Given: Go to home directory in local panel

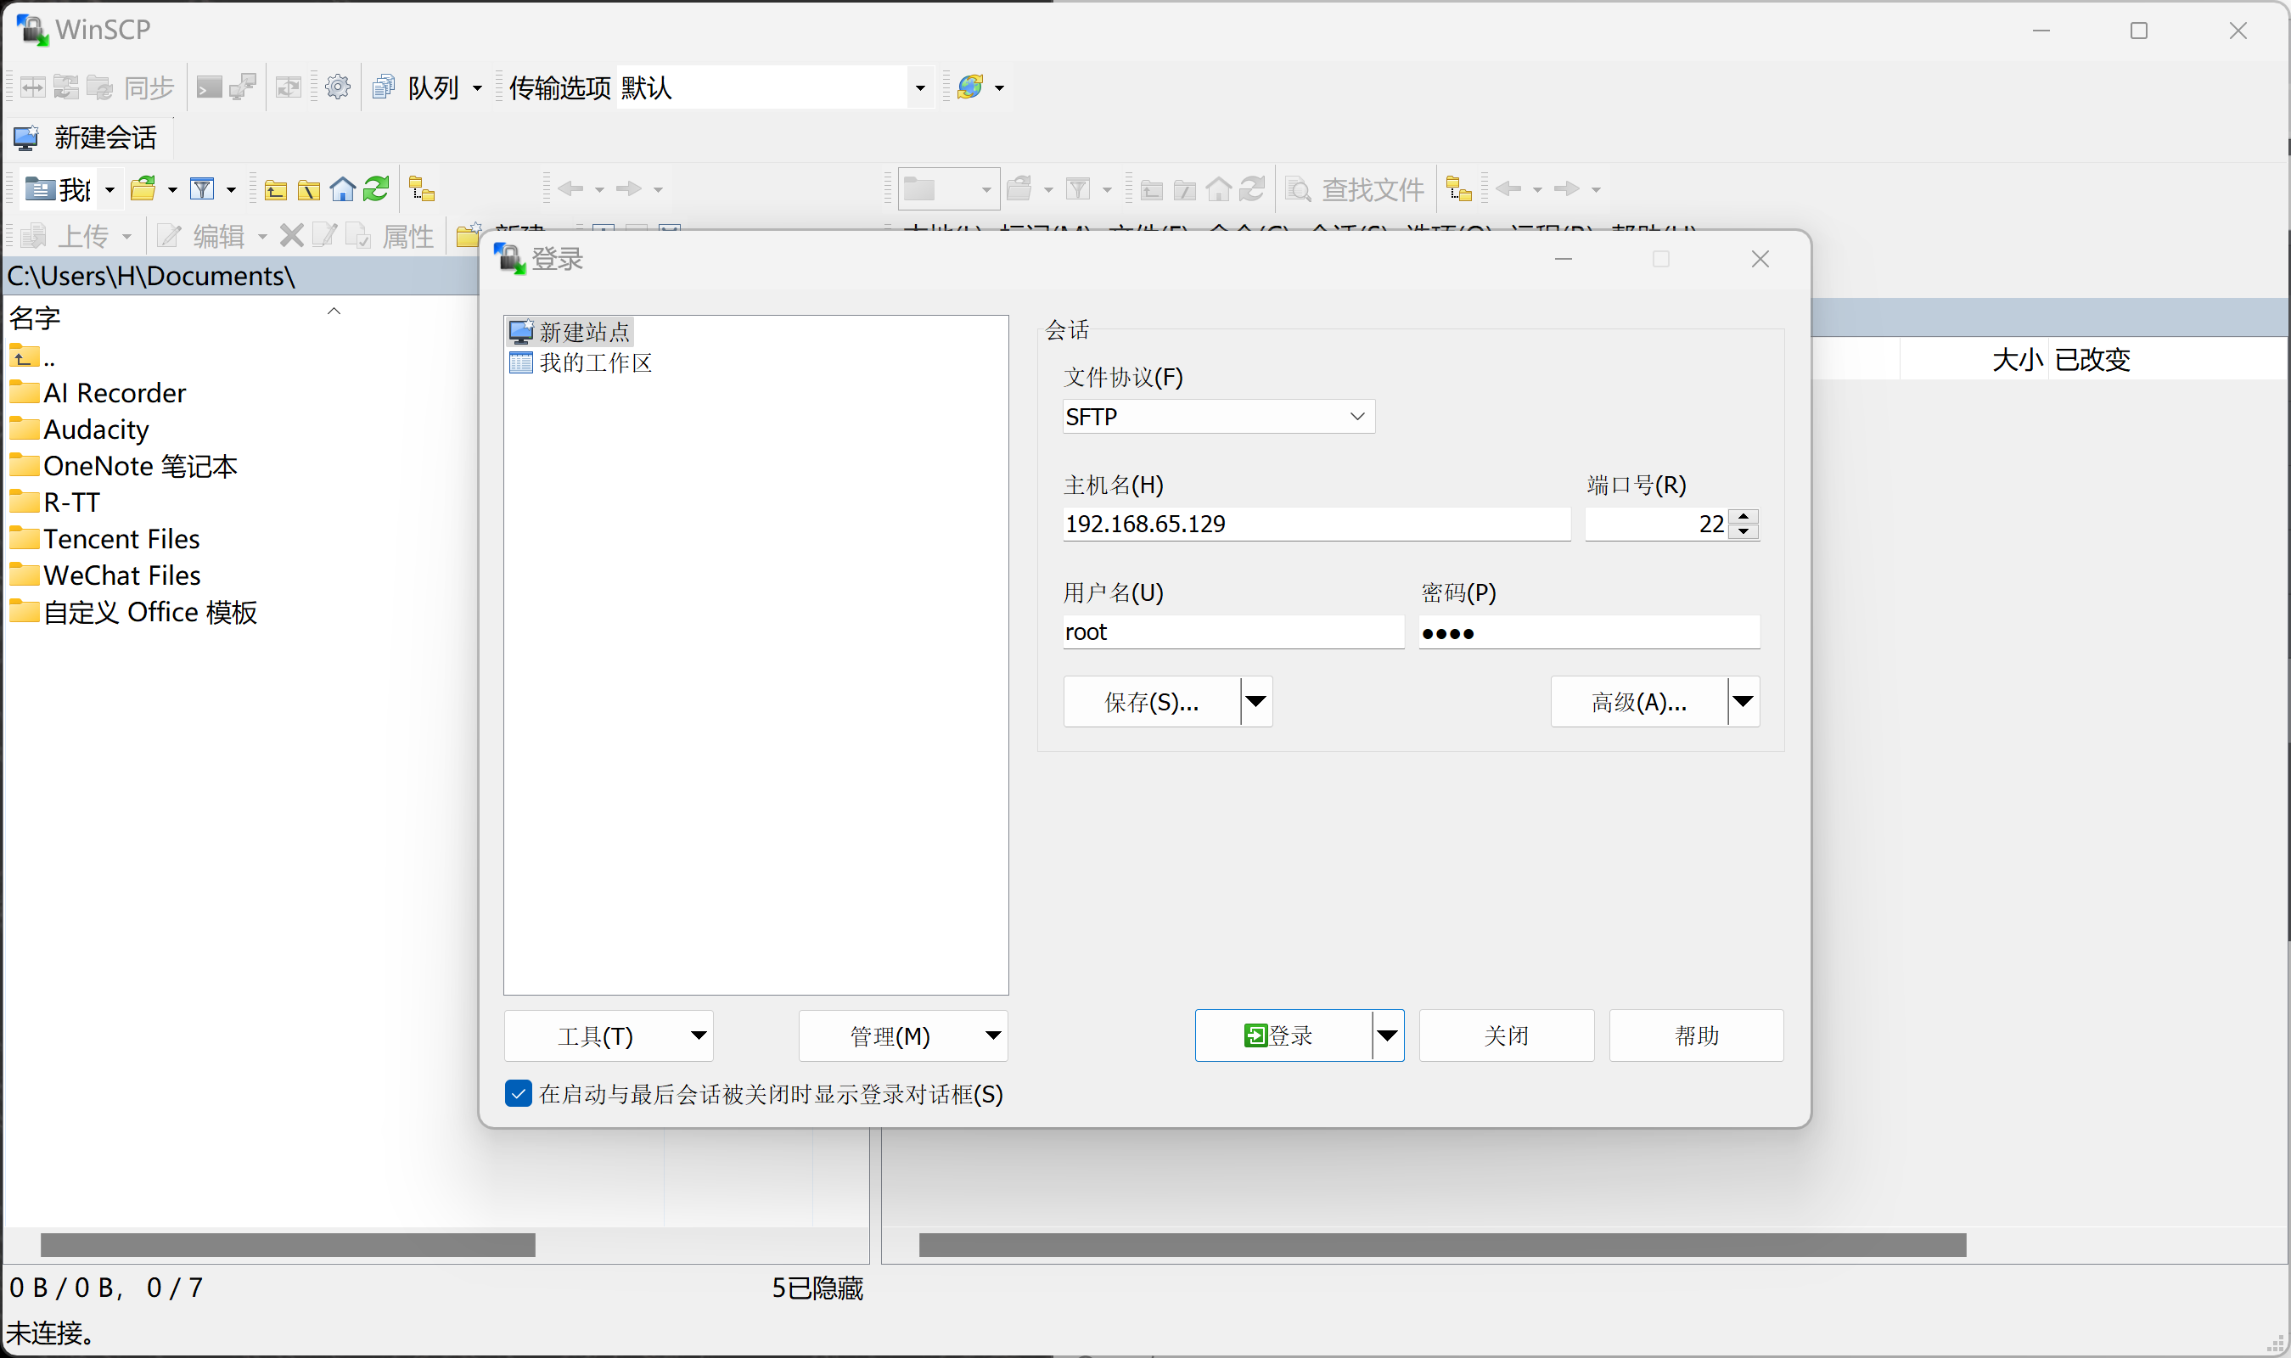Looking at the screenshot, I should click(x=342, y=188).
